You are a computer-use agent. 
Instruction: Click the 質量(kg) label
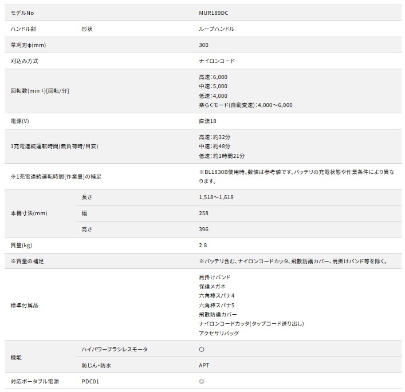(21, 245)
